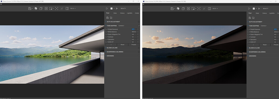
Task: Click the copy to clipboard icon in right window
Action: (183, 9)
